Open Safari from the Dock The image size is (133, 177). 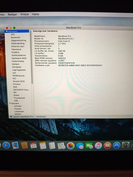coord(6,145)
